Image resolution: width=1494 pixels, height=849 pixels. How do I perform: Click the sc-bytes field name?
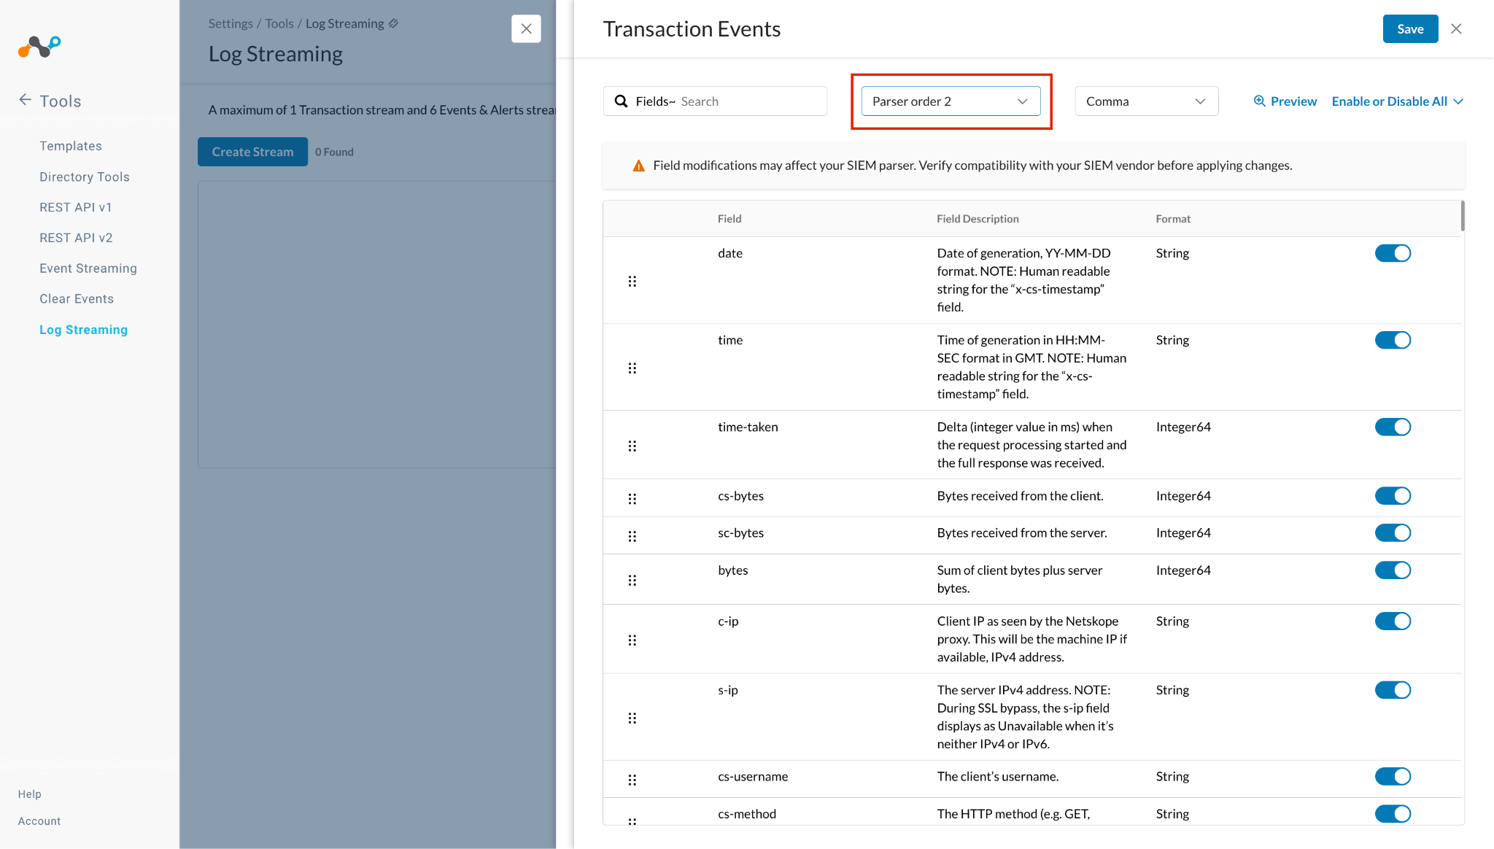tap(740, 533)
